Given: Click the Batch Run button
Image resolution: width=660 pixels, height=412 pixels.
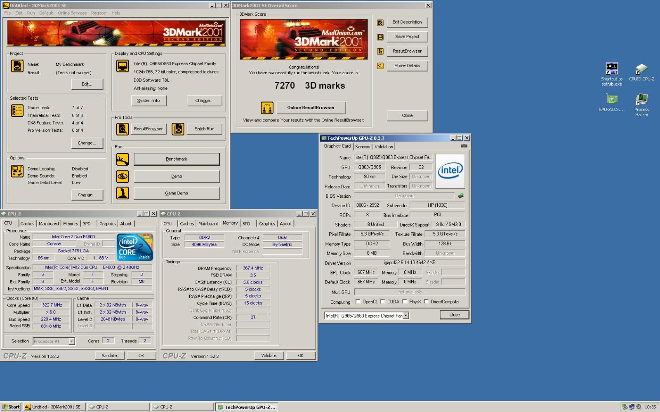Looking at the screenshot, I should coord(204,129).
